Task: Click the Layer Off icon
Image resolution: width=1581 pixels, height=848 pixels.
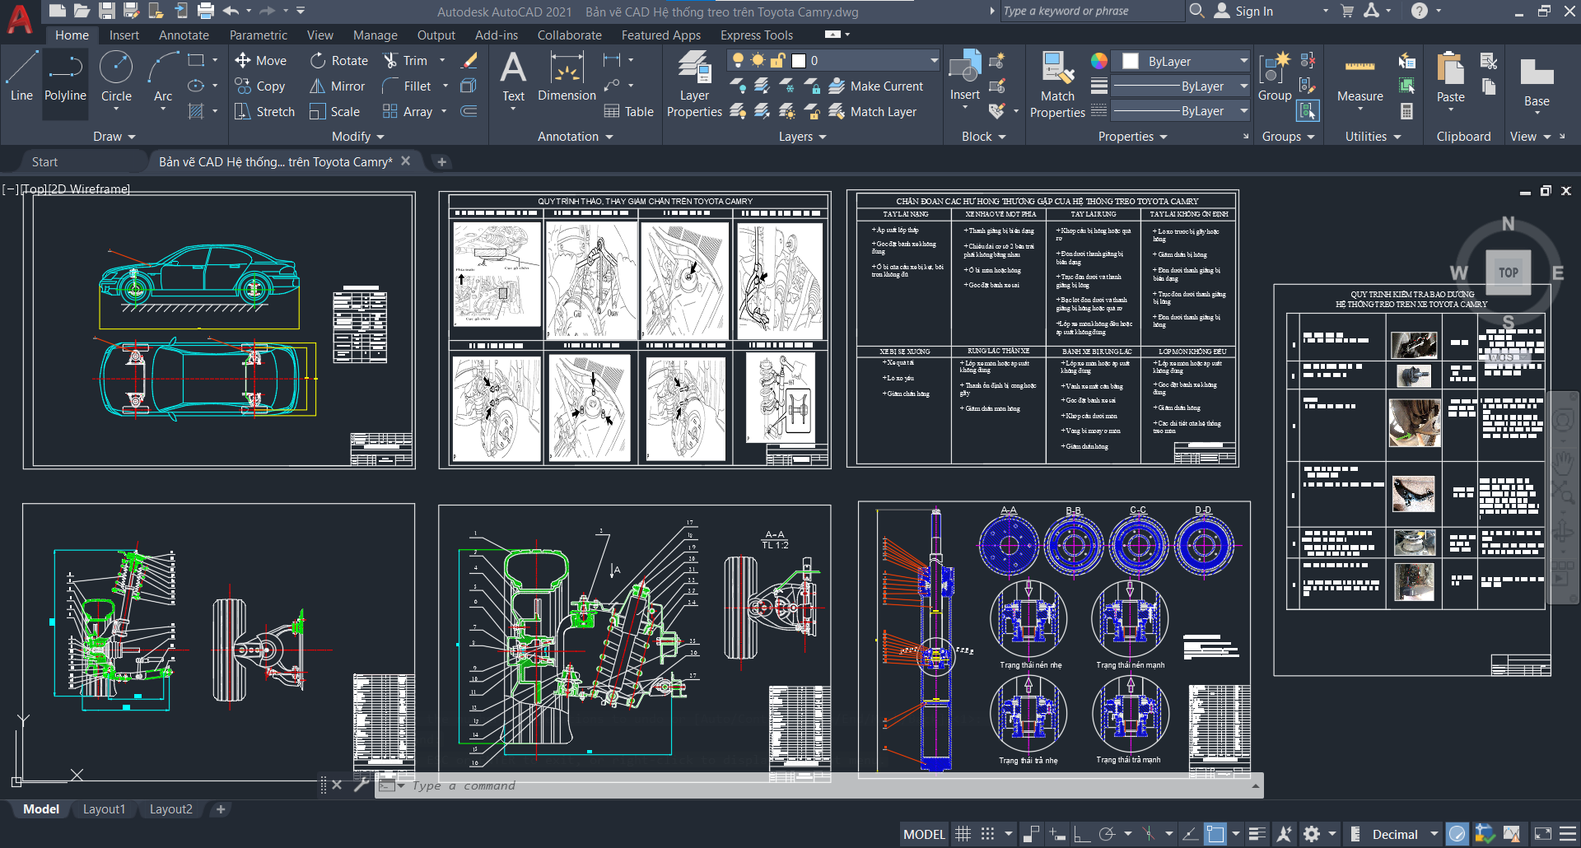Action: 739,86
